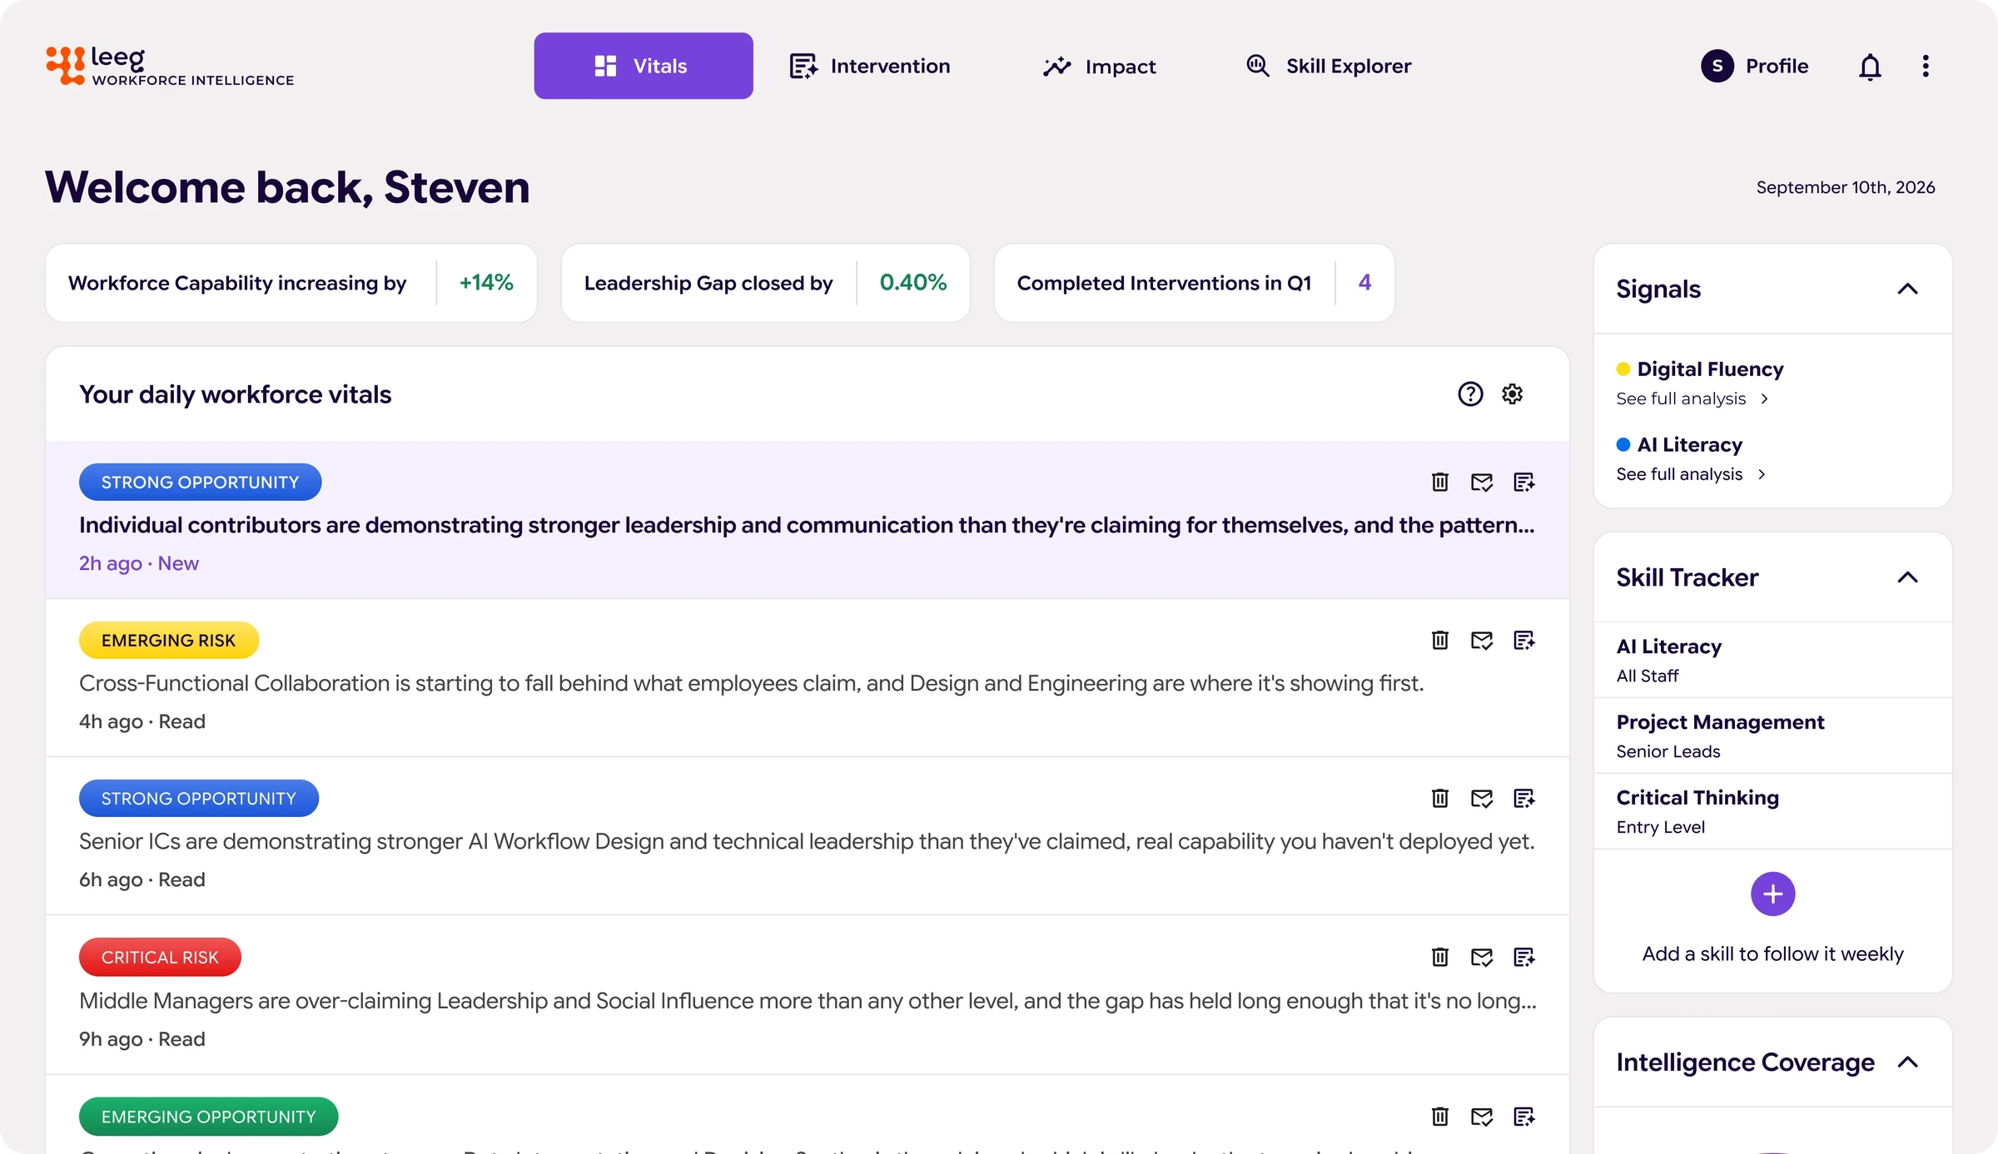See full analysis for AI Literacy
Viewport: 1998px width, 1154px height.
[1692, 474]
